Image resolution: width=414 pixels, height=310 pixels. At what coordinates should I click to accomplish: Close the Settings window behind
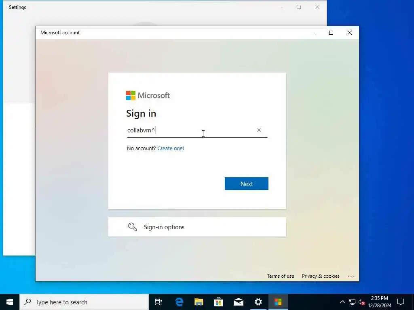[317, 7]
